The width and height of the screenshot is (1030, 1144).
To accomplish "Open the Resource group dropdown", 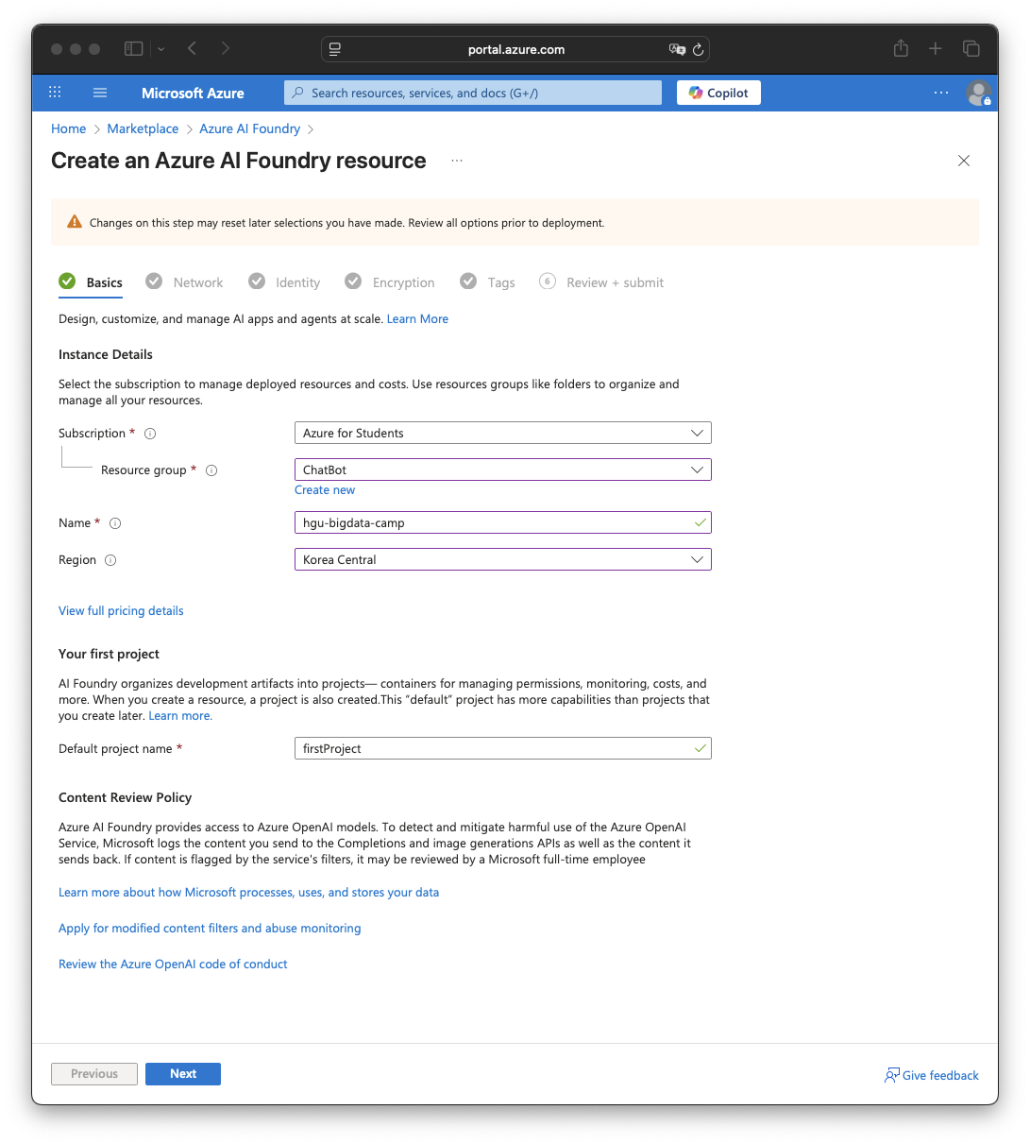I will click(503, 470).
